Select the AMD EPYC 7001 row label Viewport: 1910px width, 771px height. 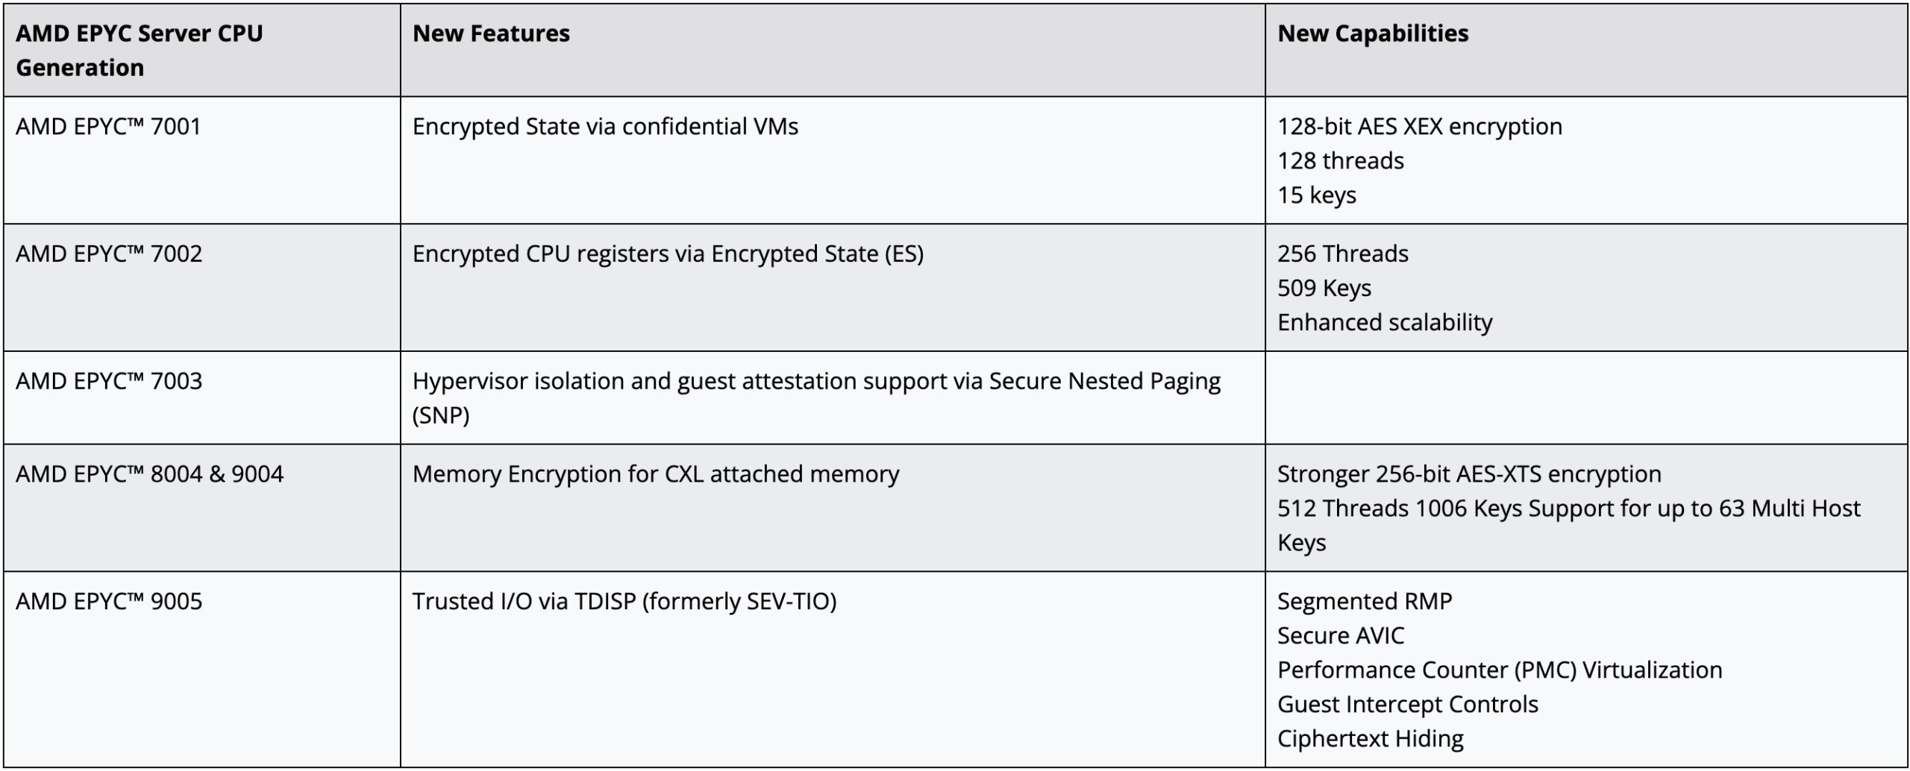[x=109, y=127]
